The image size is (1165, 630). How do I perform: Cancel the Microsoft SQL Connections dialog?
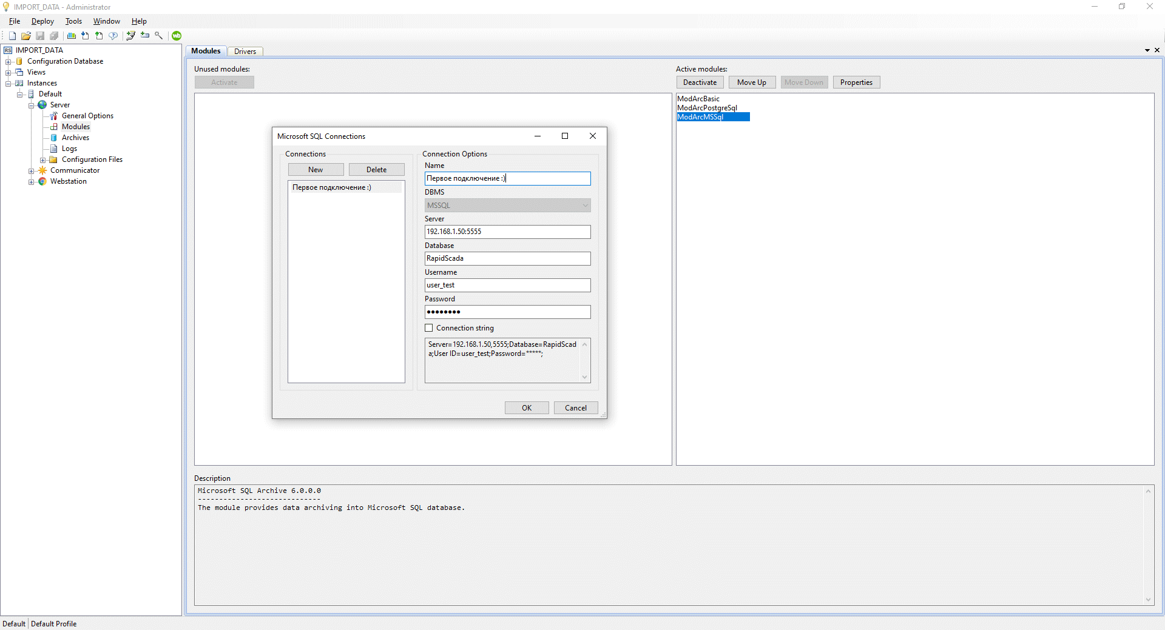(576, 408)
